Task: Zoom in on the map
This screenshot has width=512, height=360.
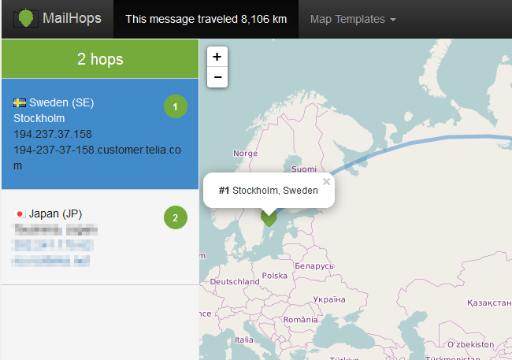Action: pos(217,57)
